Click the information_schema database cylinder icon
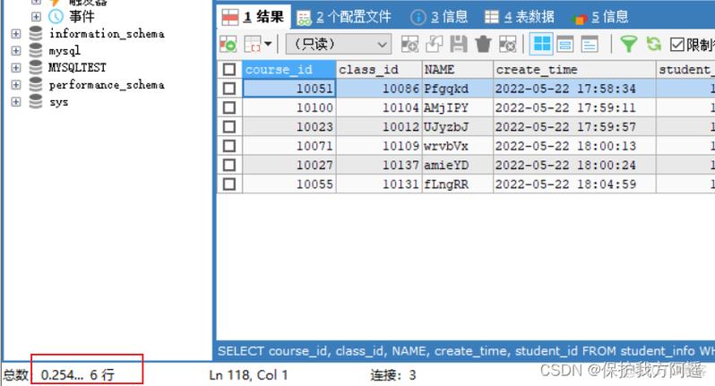The height and width of the screenshot is (386, 715). pyautogui.click(x=36, y=34)
